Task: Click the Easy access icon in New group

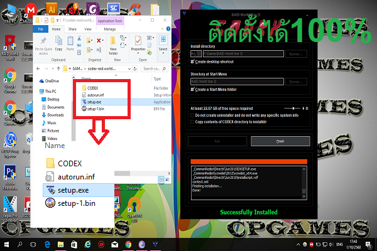Action: [x=123, y=45]
